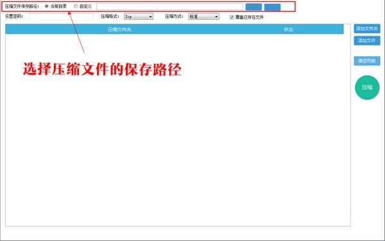Focus the 设置密码 password field
385x241 pixels.
pyautogui.click(x=61, y=17)
